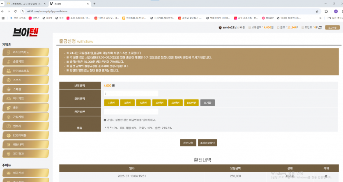Open the browser extensions puzzle icon
Screen dimensions: 343x182
(x=326, y=11)
